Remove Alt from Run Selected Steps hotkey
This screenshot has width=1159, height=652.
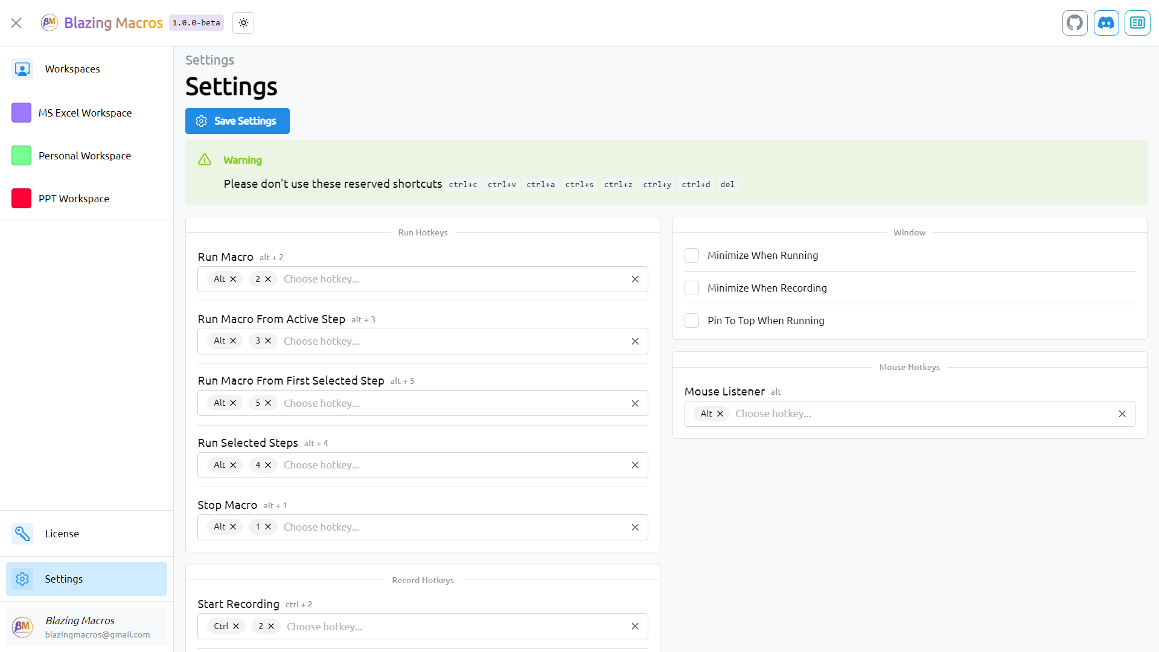[x=233, y=465]
